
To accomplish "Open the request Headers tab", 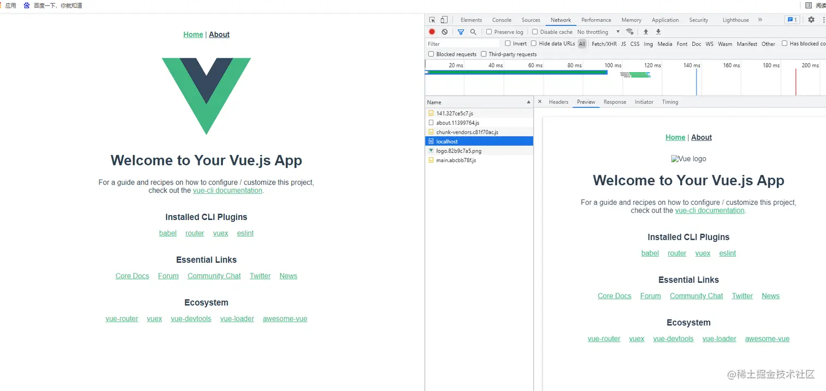I will (558, 102).
